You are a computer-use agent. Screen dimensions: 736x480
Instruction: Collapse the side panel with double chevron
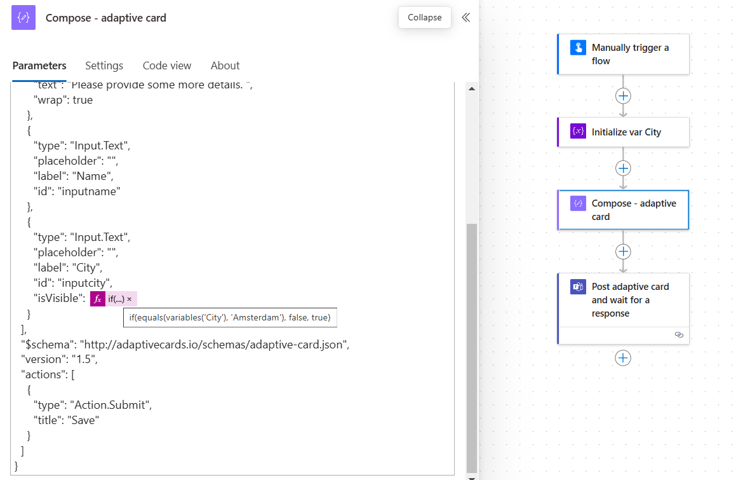(x=465, y=17)
